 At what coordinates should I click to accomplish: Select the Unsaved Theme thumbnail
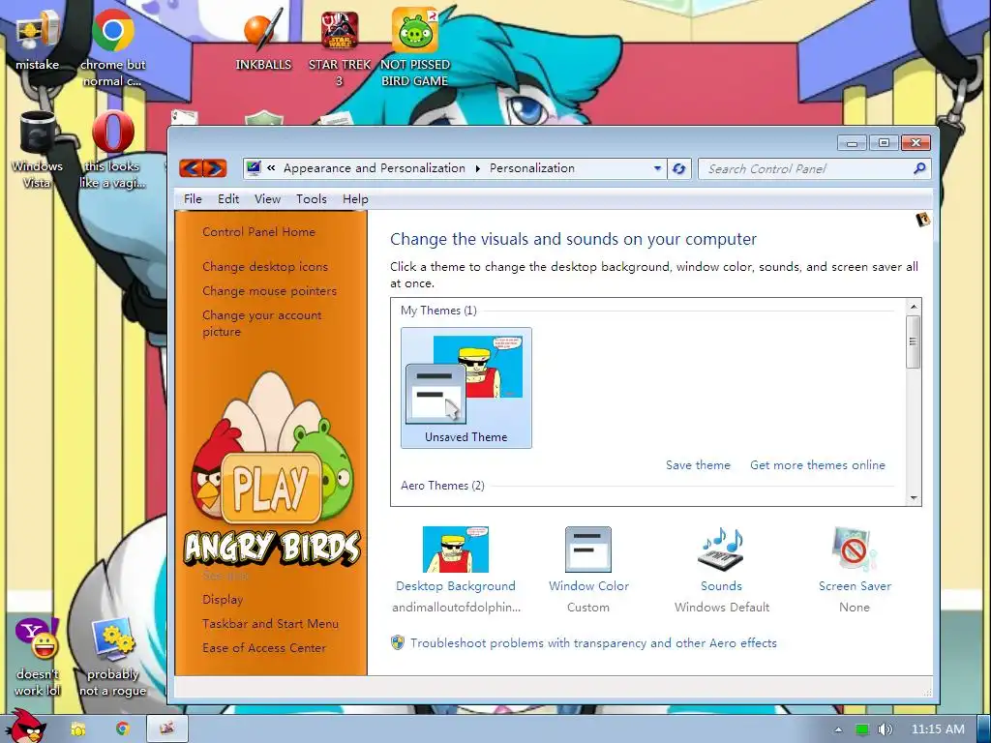(465, 387)
